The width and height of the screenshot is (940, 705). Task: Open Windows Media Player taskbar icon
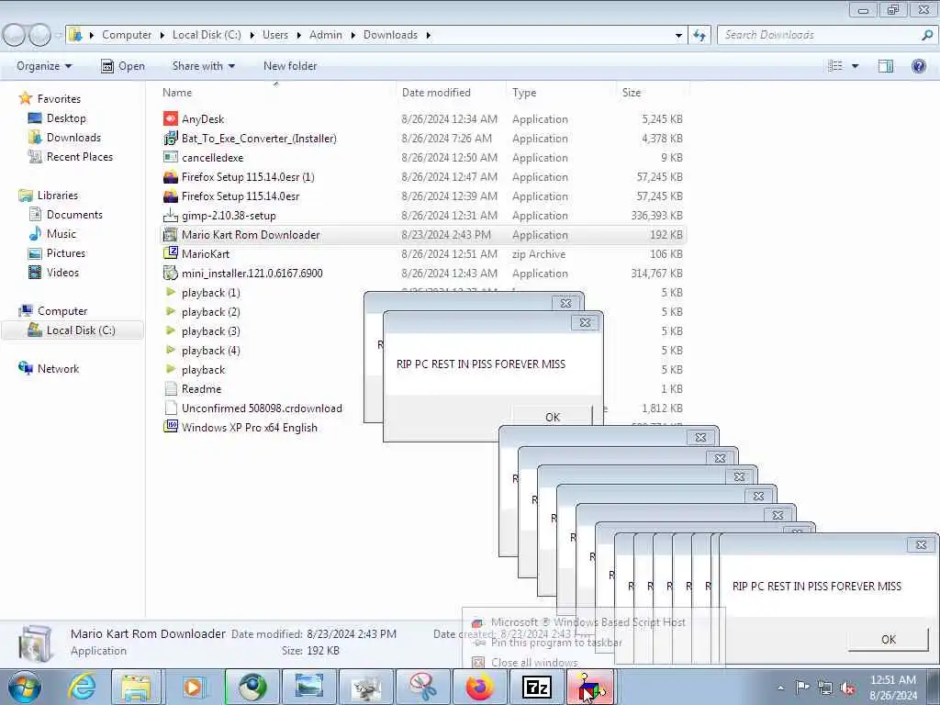(x=194, y=687)
